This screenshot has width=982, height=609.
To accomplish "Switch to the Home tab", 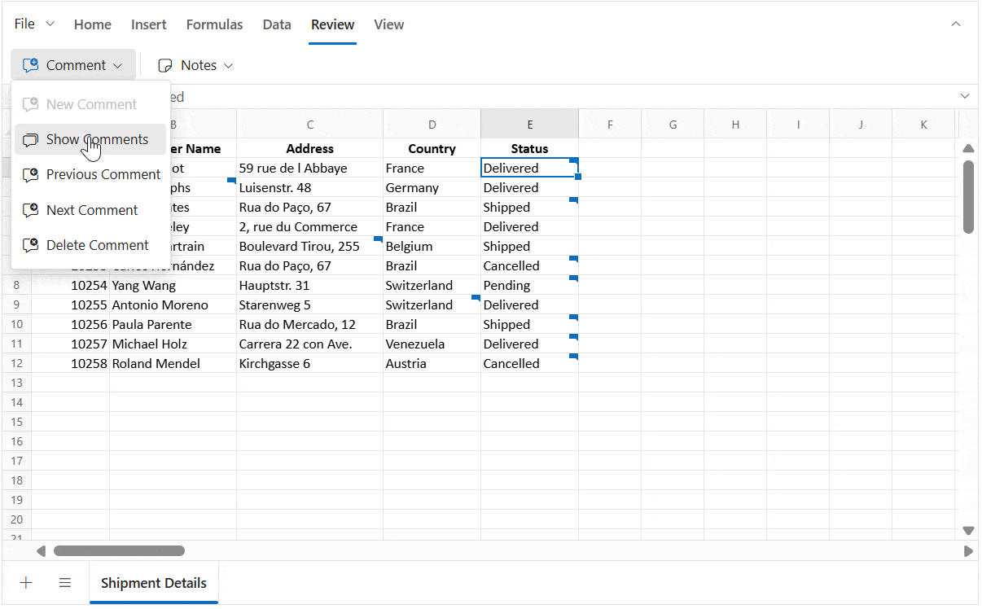I will coord(93,24).
